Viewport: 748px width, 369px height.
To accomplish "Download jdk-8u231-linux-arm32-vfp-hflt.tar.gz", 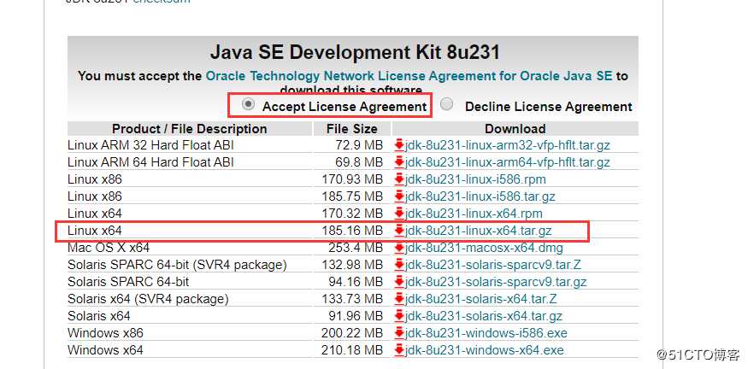I will coord(507,145).
